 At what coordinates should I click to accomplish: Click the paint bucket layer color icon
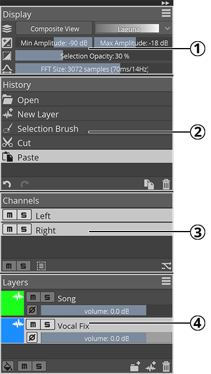(x=8, y=366)
